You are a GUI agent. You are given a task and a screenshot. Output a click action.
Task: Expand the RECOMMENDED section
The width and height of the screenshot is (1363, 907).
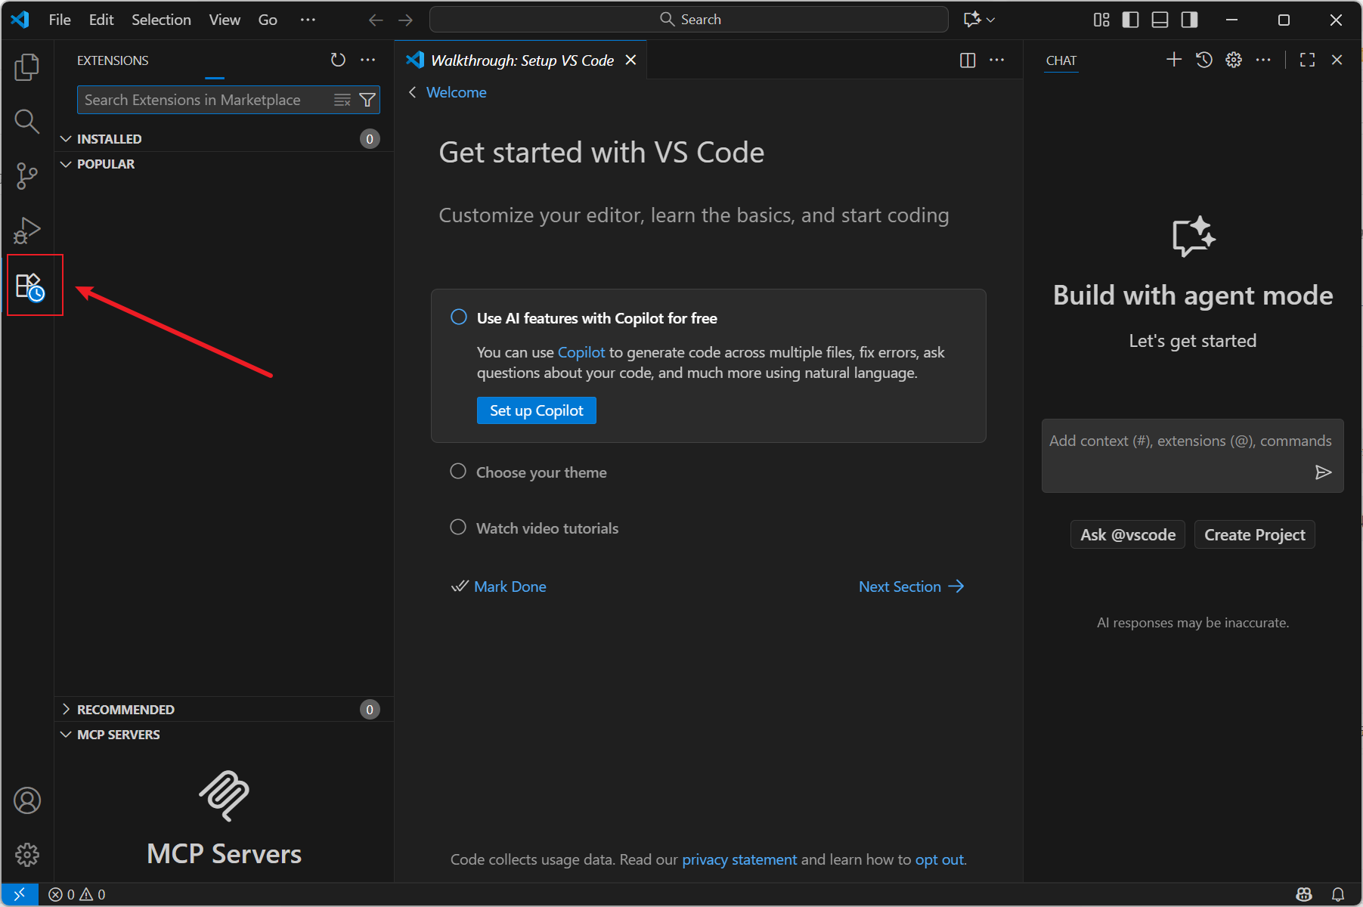(224, 710)
